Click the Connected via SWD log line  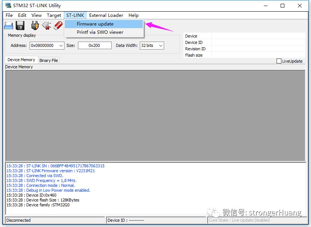[x=35, y=176]
